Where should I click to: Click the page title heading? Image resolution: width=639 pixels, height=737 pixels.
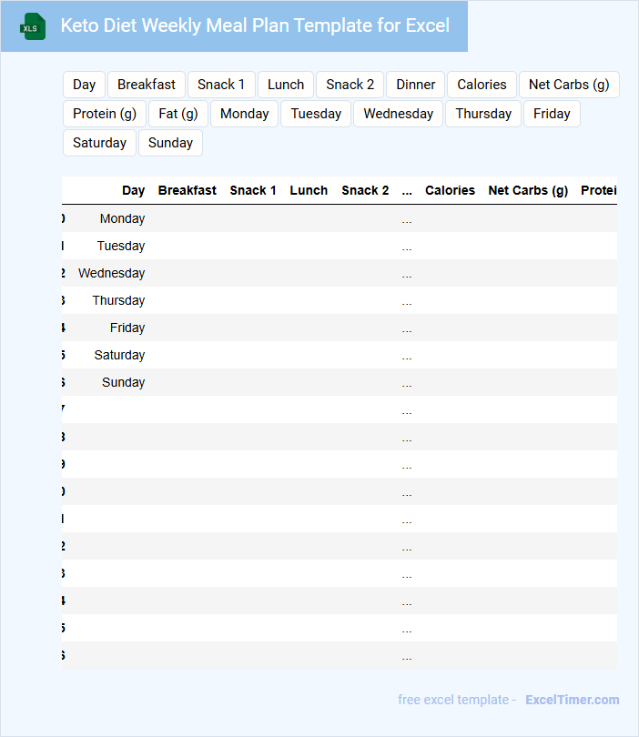pos(255,25)
